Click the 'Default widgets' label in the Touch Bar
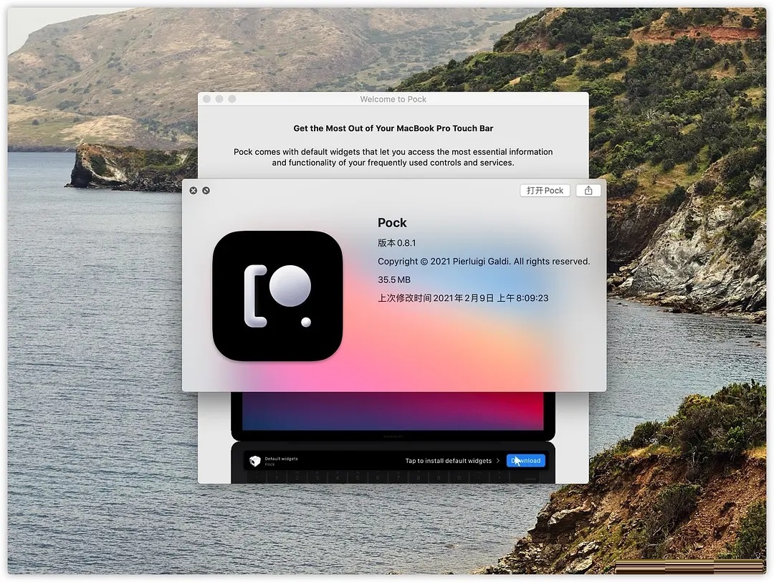The image size is (774, 582). tap(282, 459)
